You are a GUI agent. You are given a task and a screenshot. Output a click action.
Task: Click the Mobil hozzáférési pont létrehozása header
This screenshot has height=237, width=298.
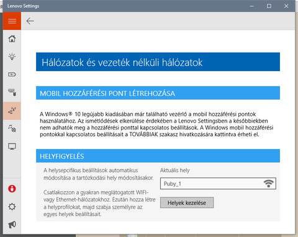[x=158, y=93]
